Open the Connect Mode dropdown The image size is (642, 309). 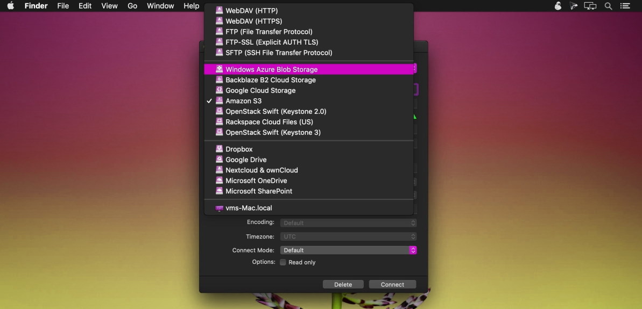(348, 250)
